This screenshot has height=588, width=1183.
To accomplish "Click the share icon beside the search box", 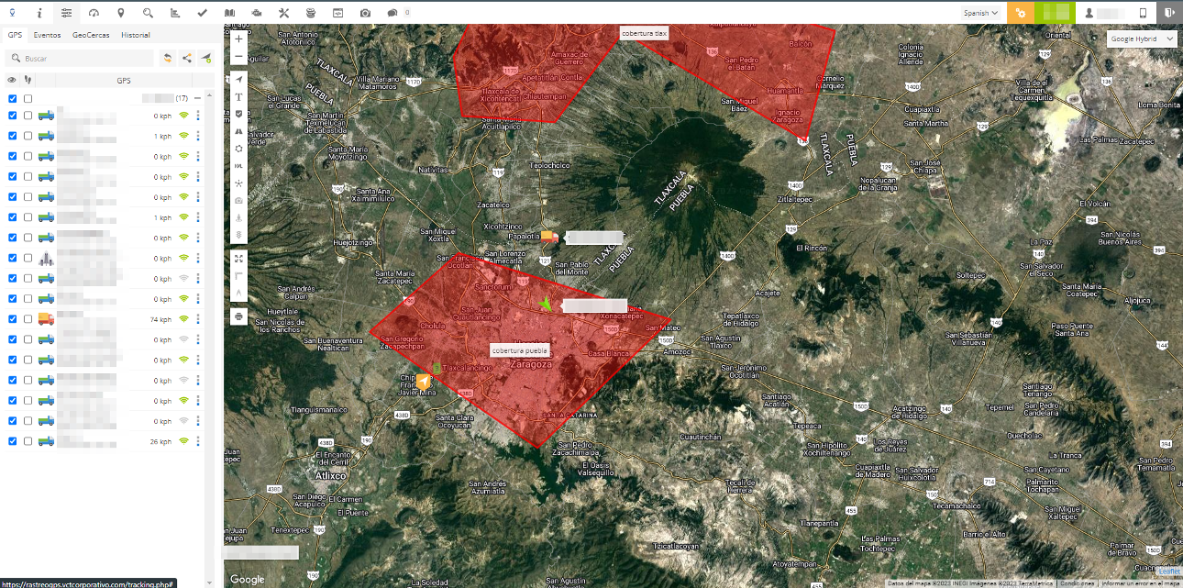I will pyautogui.click(x=187, y=58).
